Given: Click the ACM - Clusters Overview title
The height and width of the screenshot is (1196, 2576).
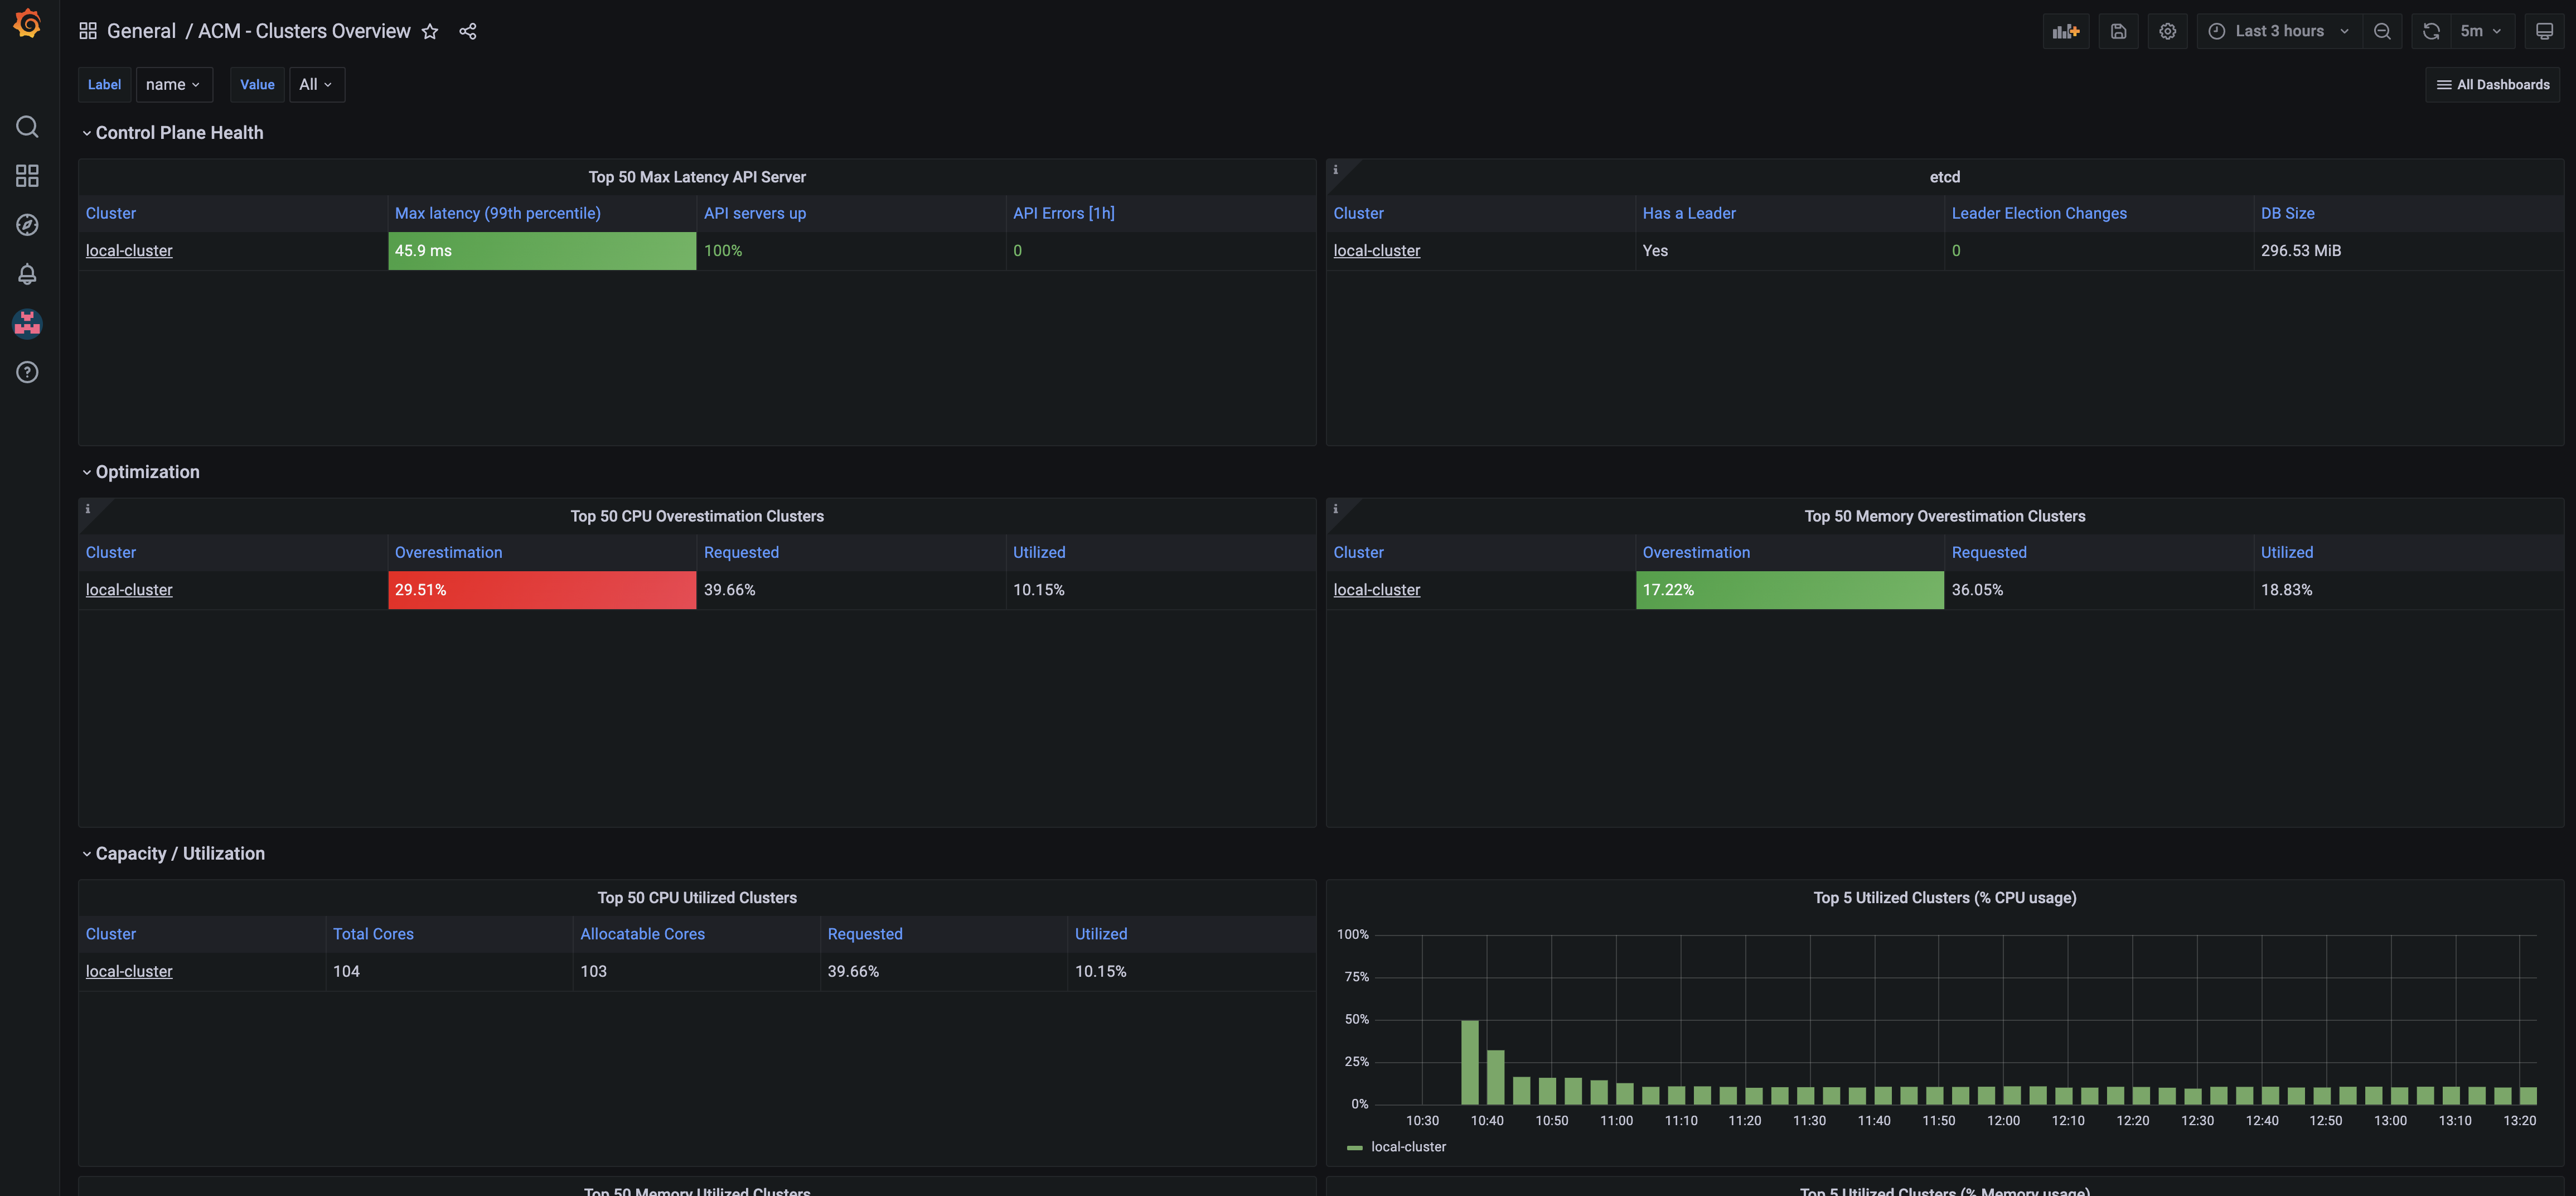Looking at the screenshot, I should tap(304, 31).
